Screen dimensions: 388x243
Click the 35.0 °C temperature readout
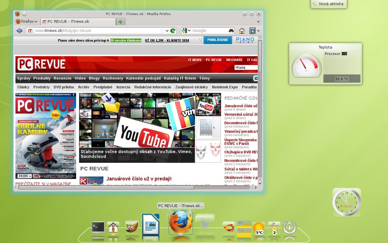pos(341,79)
